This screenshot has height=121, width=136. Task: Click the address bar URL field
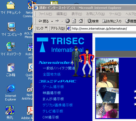click(101, 29)
